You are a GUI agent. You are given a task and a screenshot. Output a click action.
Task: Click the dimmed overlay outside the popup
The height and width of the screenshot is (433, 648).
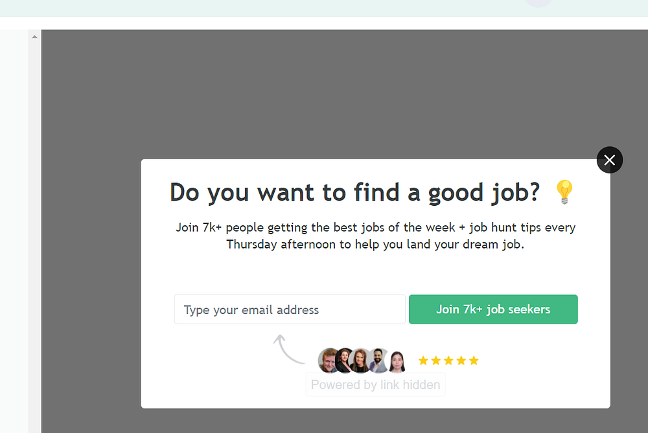(259, 97)
